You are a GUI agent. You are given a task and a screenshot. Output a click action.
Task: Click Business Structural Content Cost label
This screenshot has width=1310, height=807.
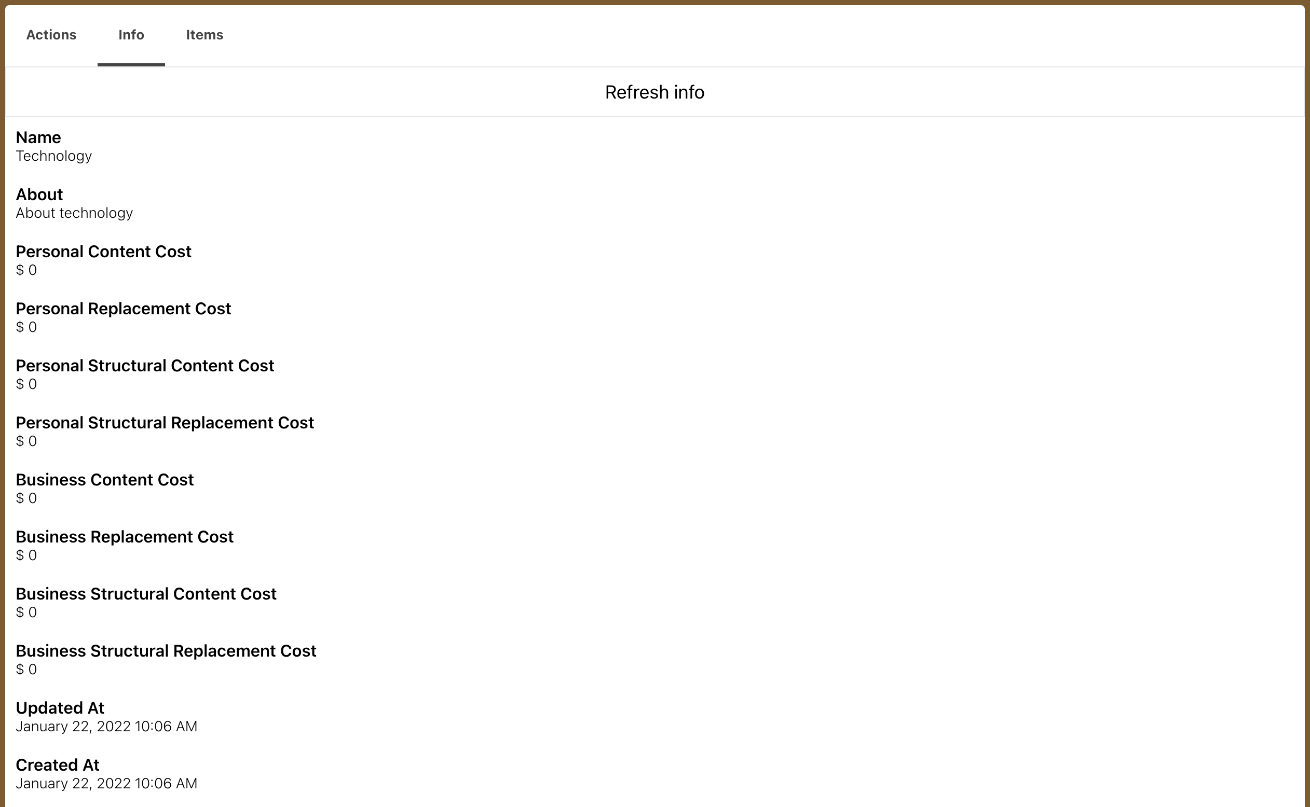[146, 594]
